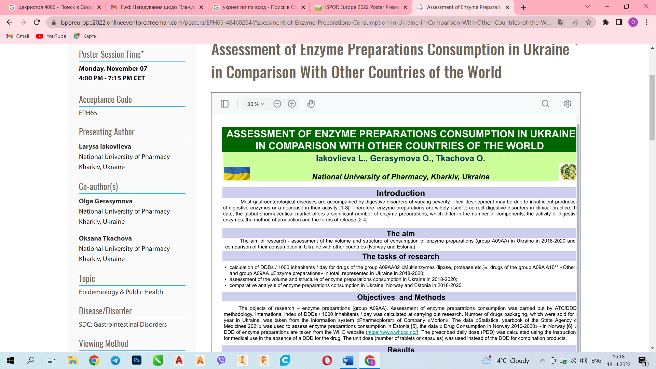Open tab search dropdown arrow

(587, 6)
